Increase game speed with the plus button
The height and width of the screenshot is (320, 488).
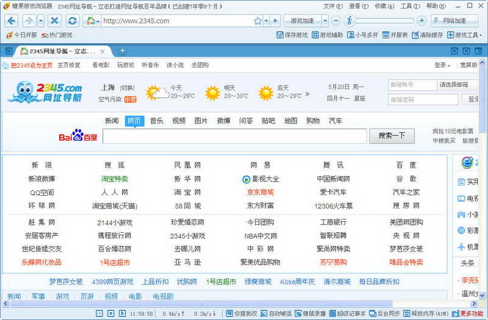(x=422, y=21)
